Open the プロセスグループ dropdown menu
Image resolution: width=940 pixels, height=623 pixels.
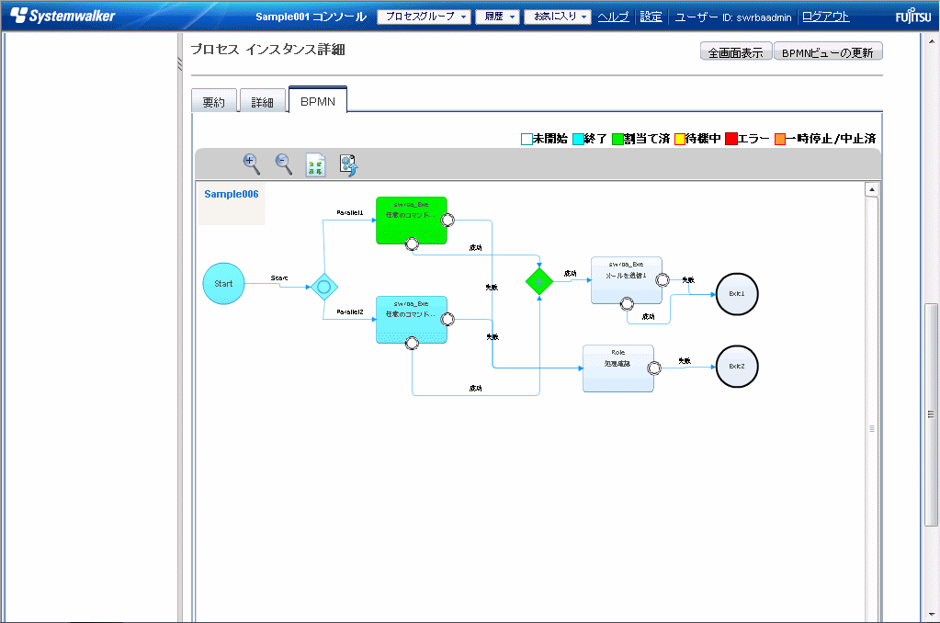pyautogui.click(x=425, y=17)
